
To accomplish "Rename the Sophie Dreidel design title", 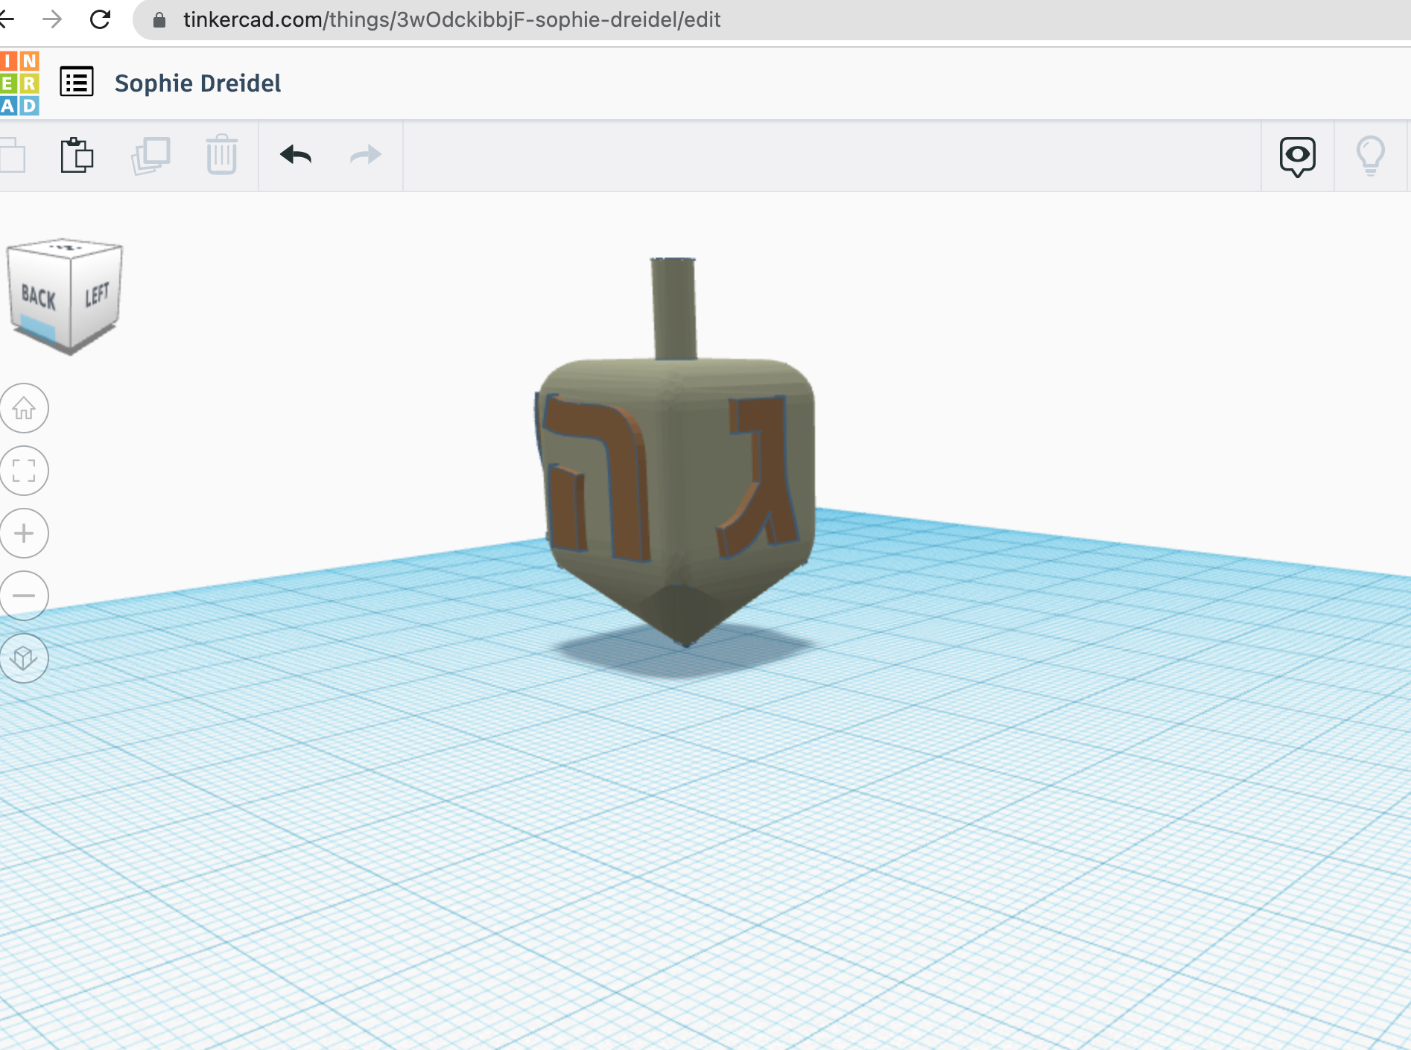I will [197, 83].
